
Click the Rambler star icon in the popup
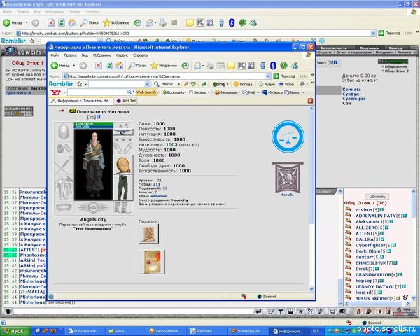[x=80, y=84]
